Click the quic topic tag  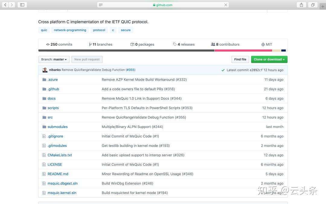pyautogui.click(x=44, y=30)
